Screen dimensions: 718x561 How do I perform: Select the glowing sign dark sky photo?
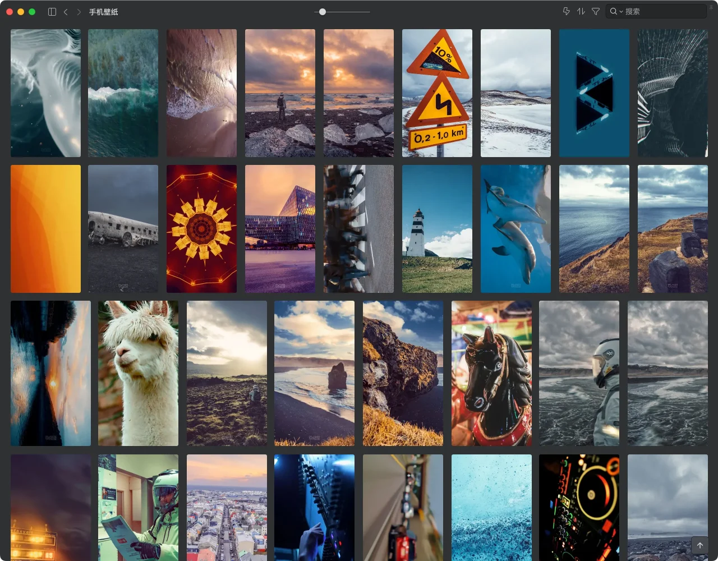click(50, 508)
